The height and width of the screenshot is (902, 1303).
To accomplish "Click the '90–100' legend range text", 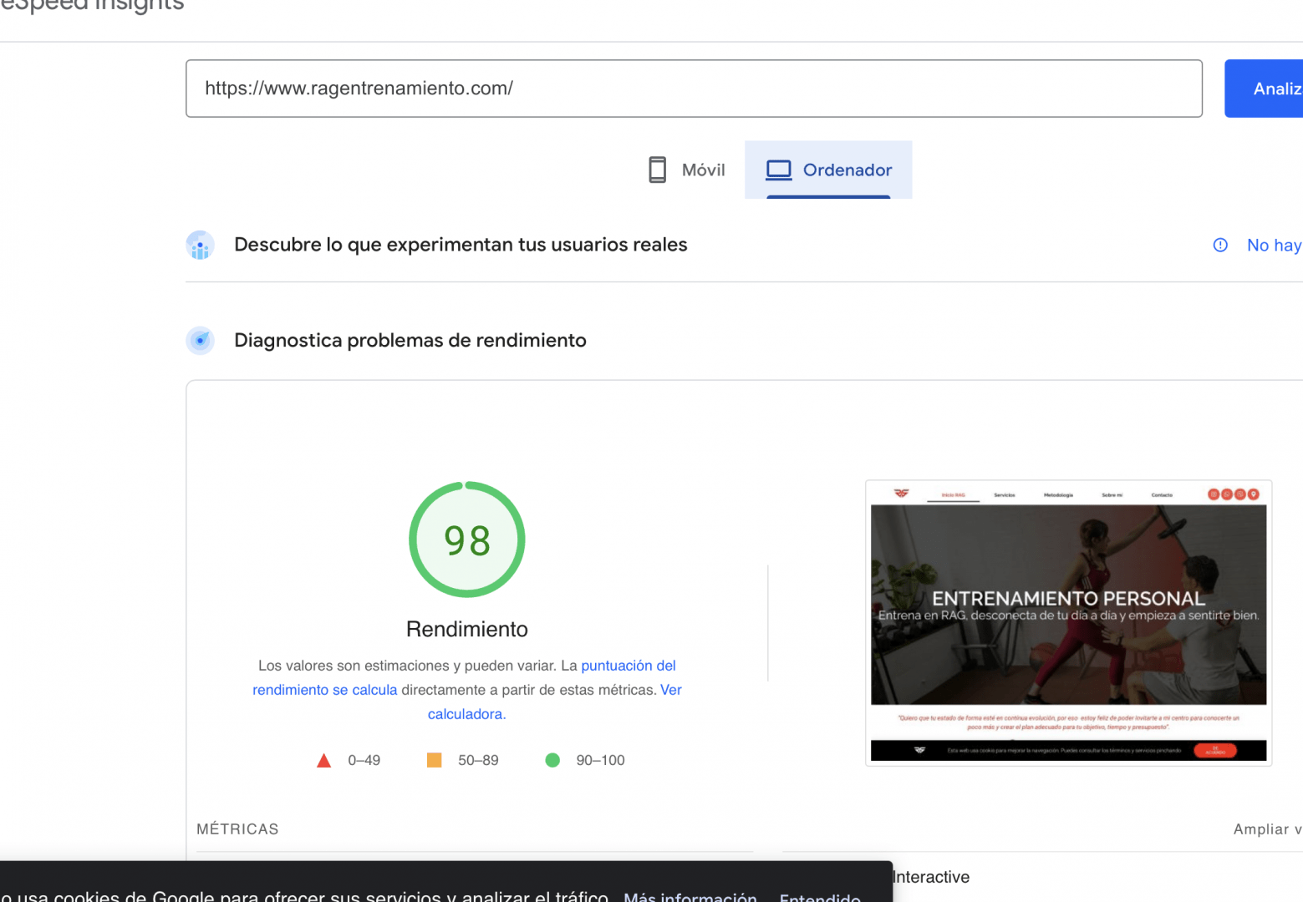I will [x=600, y=760].
